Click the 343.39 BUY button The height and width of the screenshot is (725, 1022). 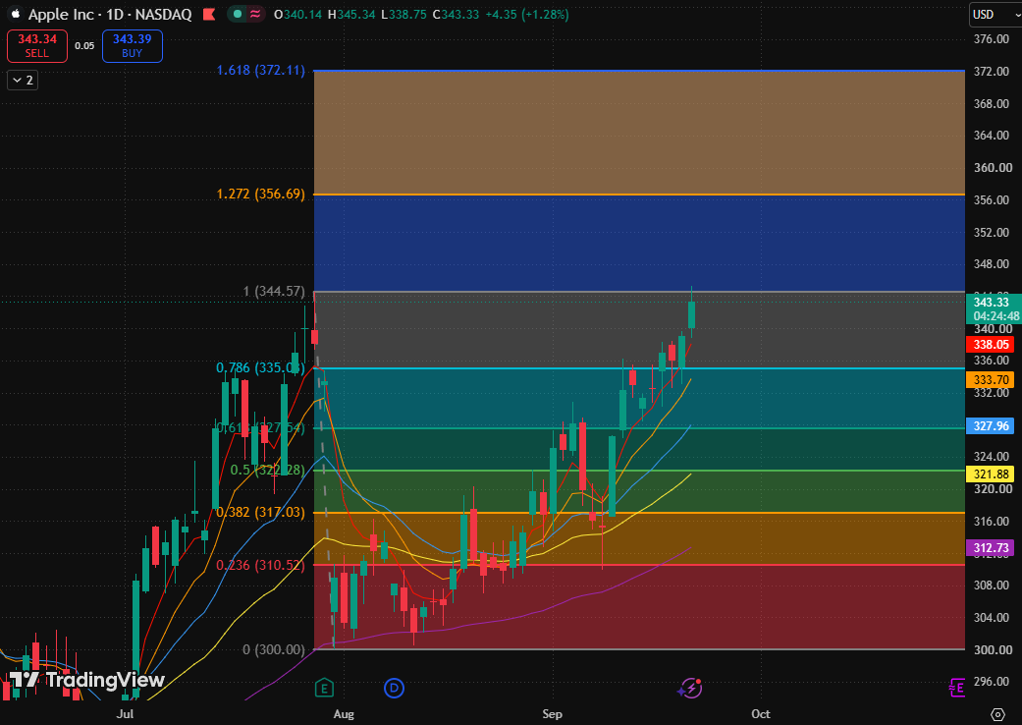tap(133, 46)
